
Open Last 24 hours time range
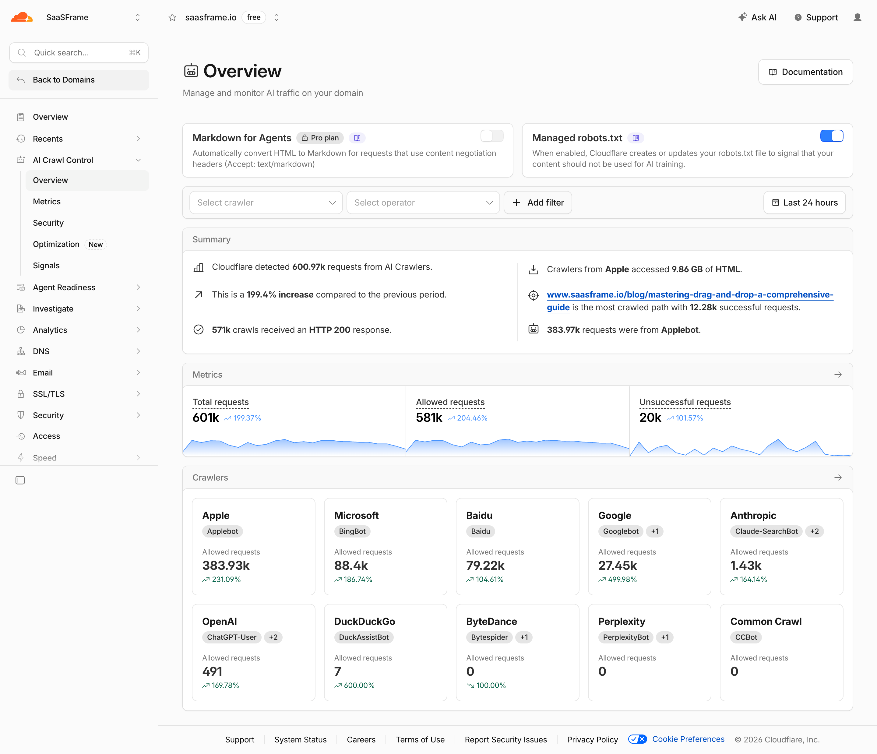pos(804,203)
